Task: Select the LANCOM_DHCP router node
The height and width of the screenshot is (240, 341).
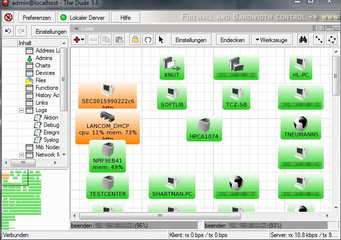Action: click(108, 126)
